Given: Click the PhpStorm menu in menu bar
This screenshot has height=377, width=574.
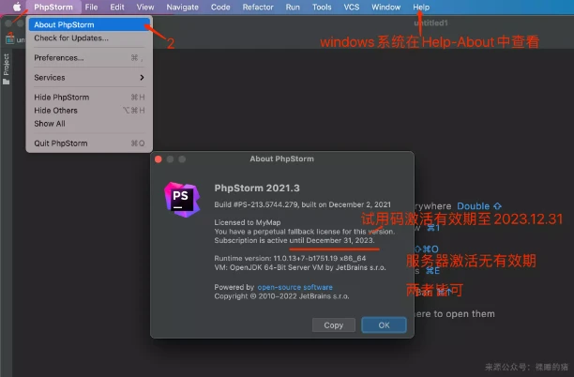Looking at the screenshot, I should (53, 7).
